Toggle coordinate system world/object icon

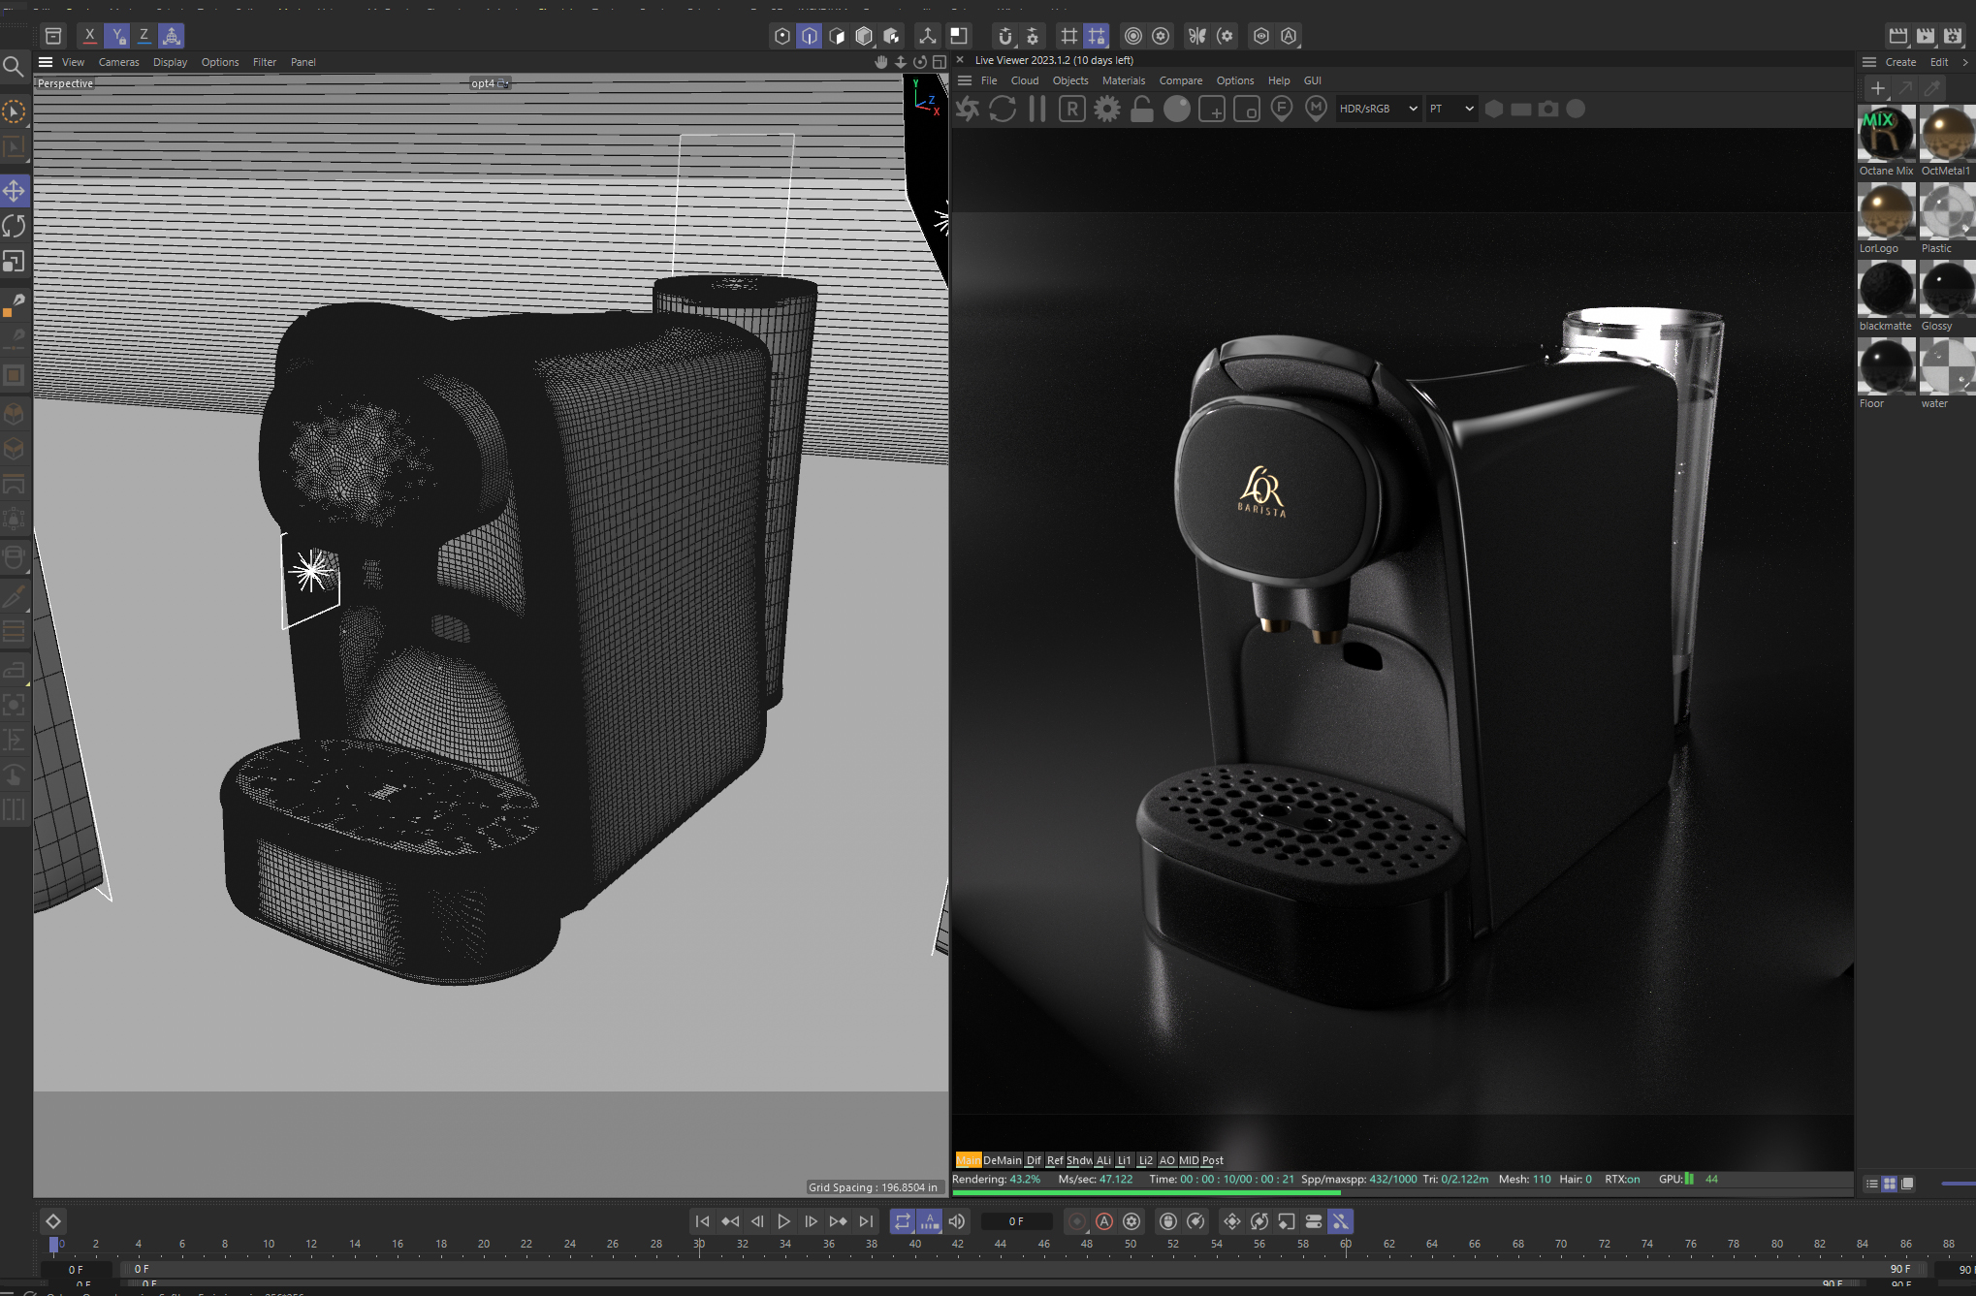coord(172,36)
